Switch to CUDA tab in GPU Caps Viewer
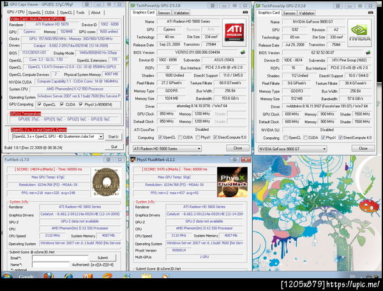This screenshot has width=383, height=291. pos(50,13)
